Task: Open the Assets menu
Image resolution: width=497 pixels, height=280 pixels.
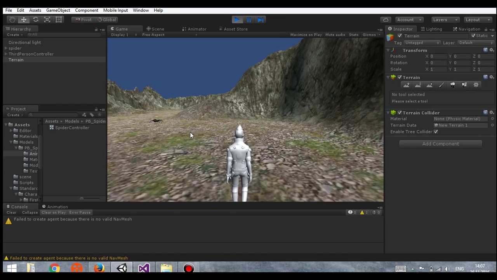Action: pyautogui.click(x=35, y=10)
